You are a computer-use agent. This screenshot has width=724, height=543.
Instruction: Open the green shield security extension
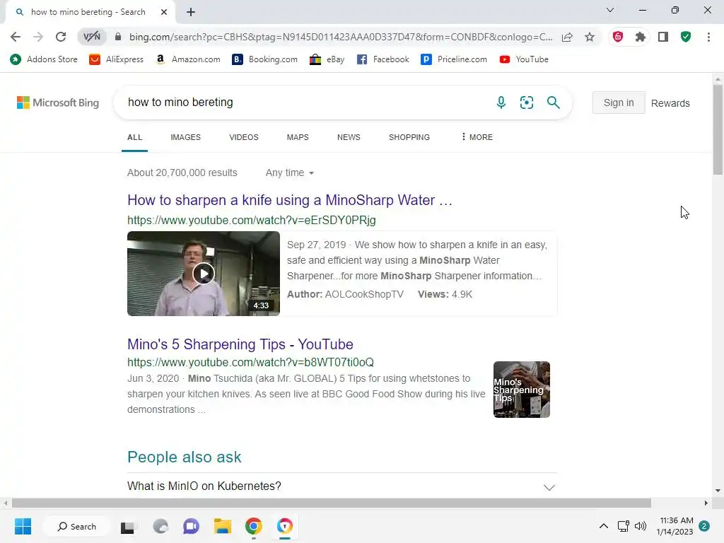pyautogui.click(x=686, y=37)
